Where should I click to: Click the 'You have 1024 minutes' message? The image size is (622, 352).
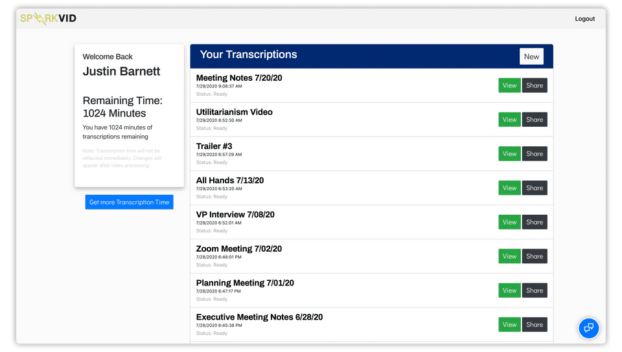coord(117,132)
